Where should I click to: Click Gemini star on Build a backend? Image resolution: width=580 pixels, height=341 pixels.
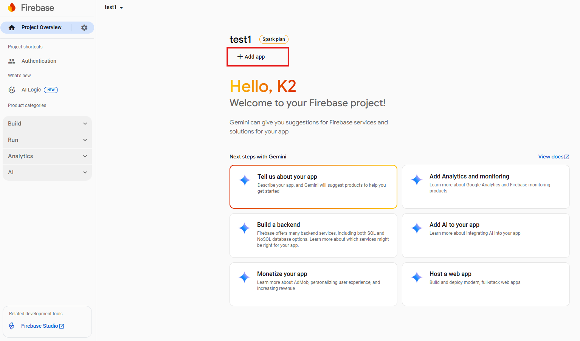click(244, 228)
